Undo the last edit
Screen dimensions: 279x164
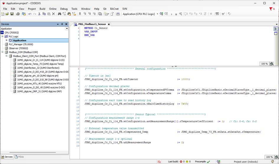30,14
